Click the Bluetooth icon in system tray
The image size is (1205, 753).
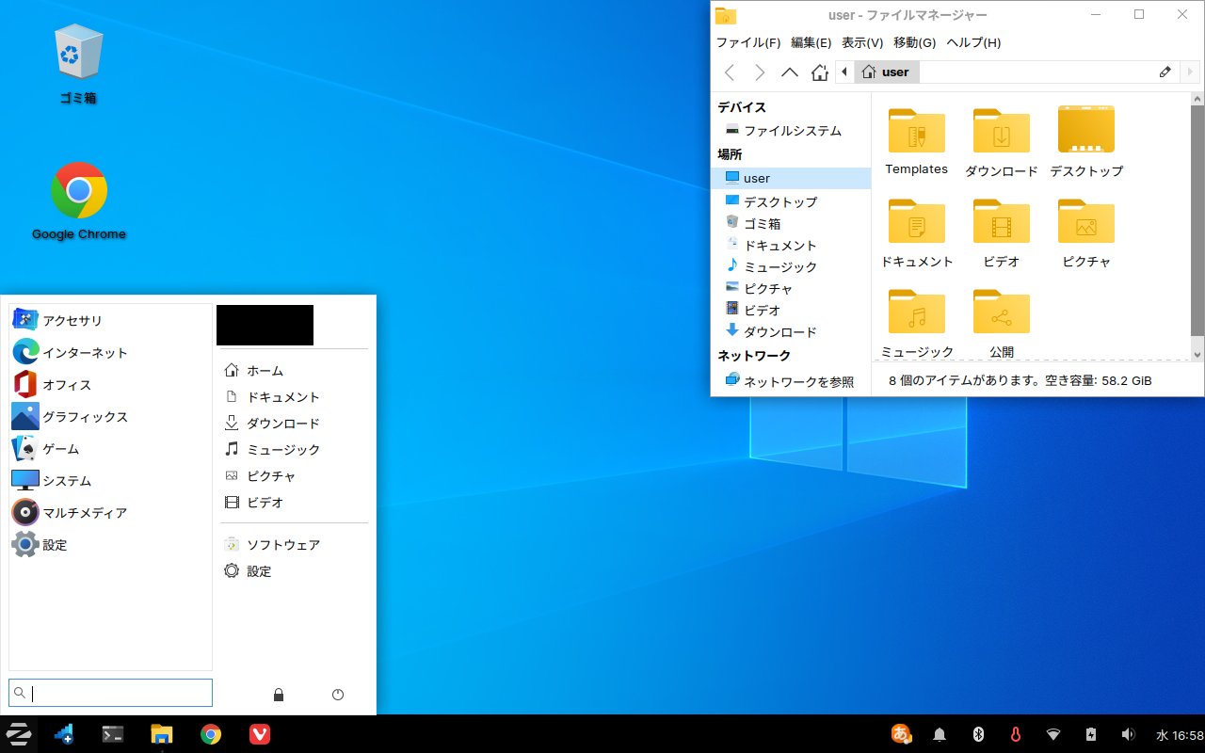coord(977,733)
